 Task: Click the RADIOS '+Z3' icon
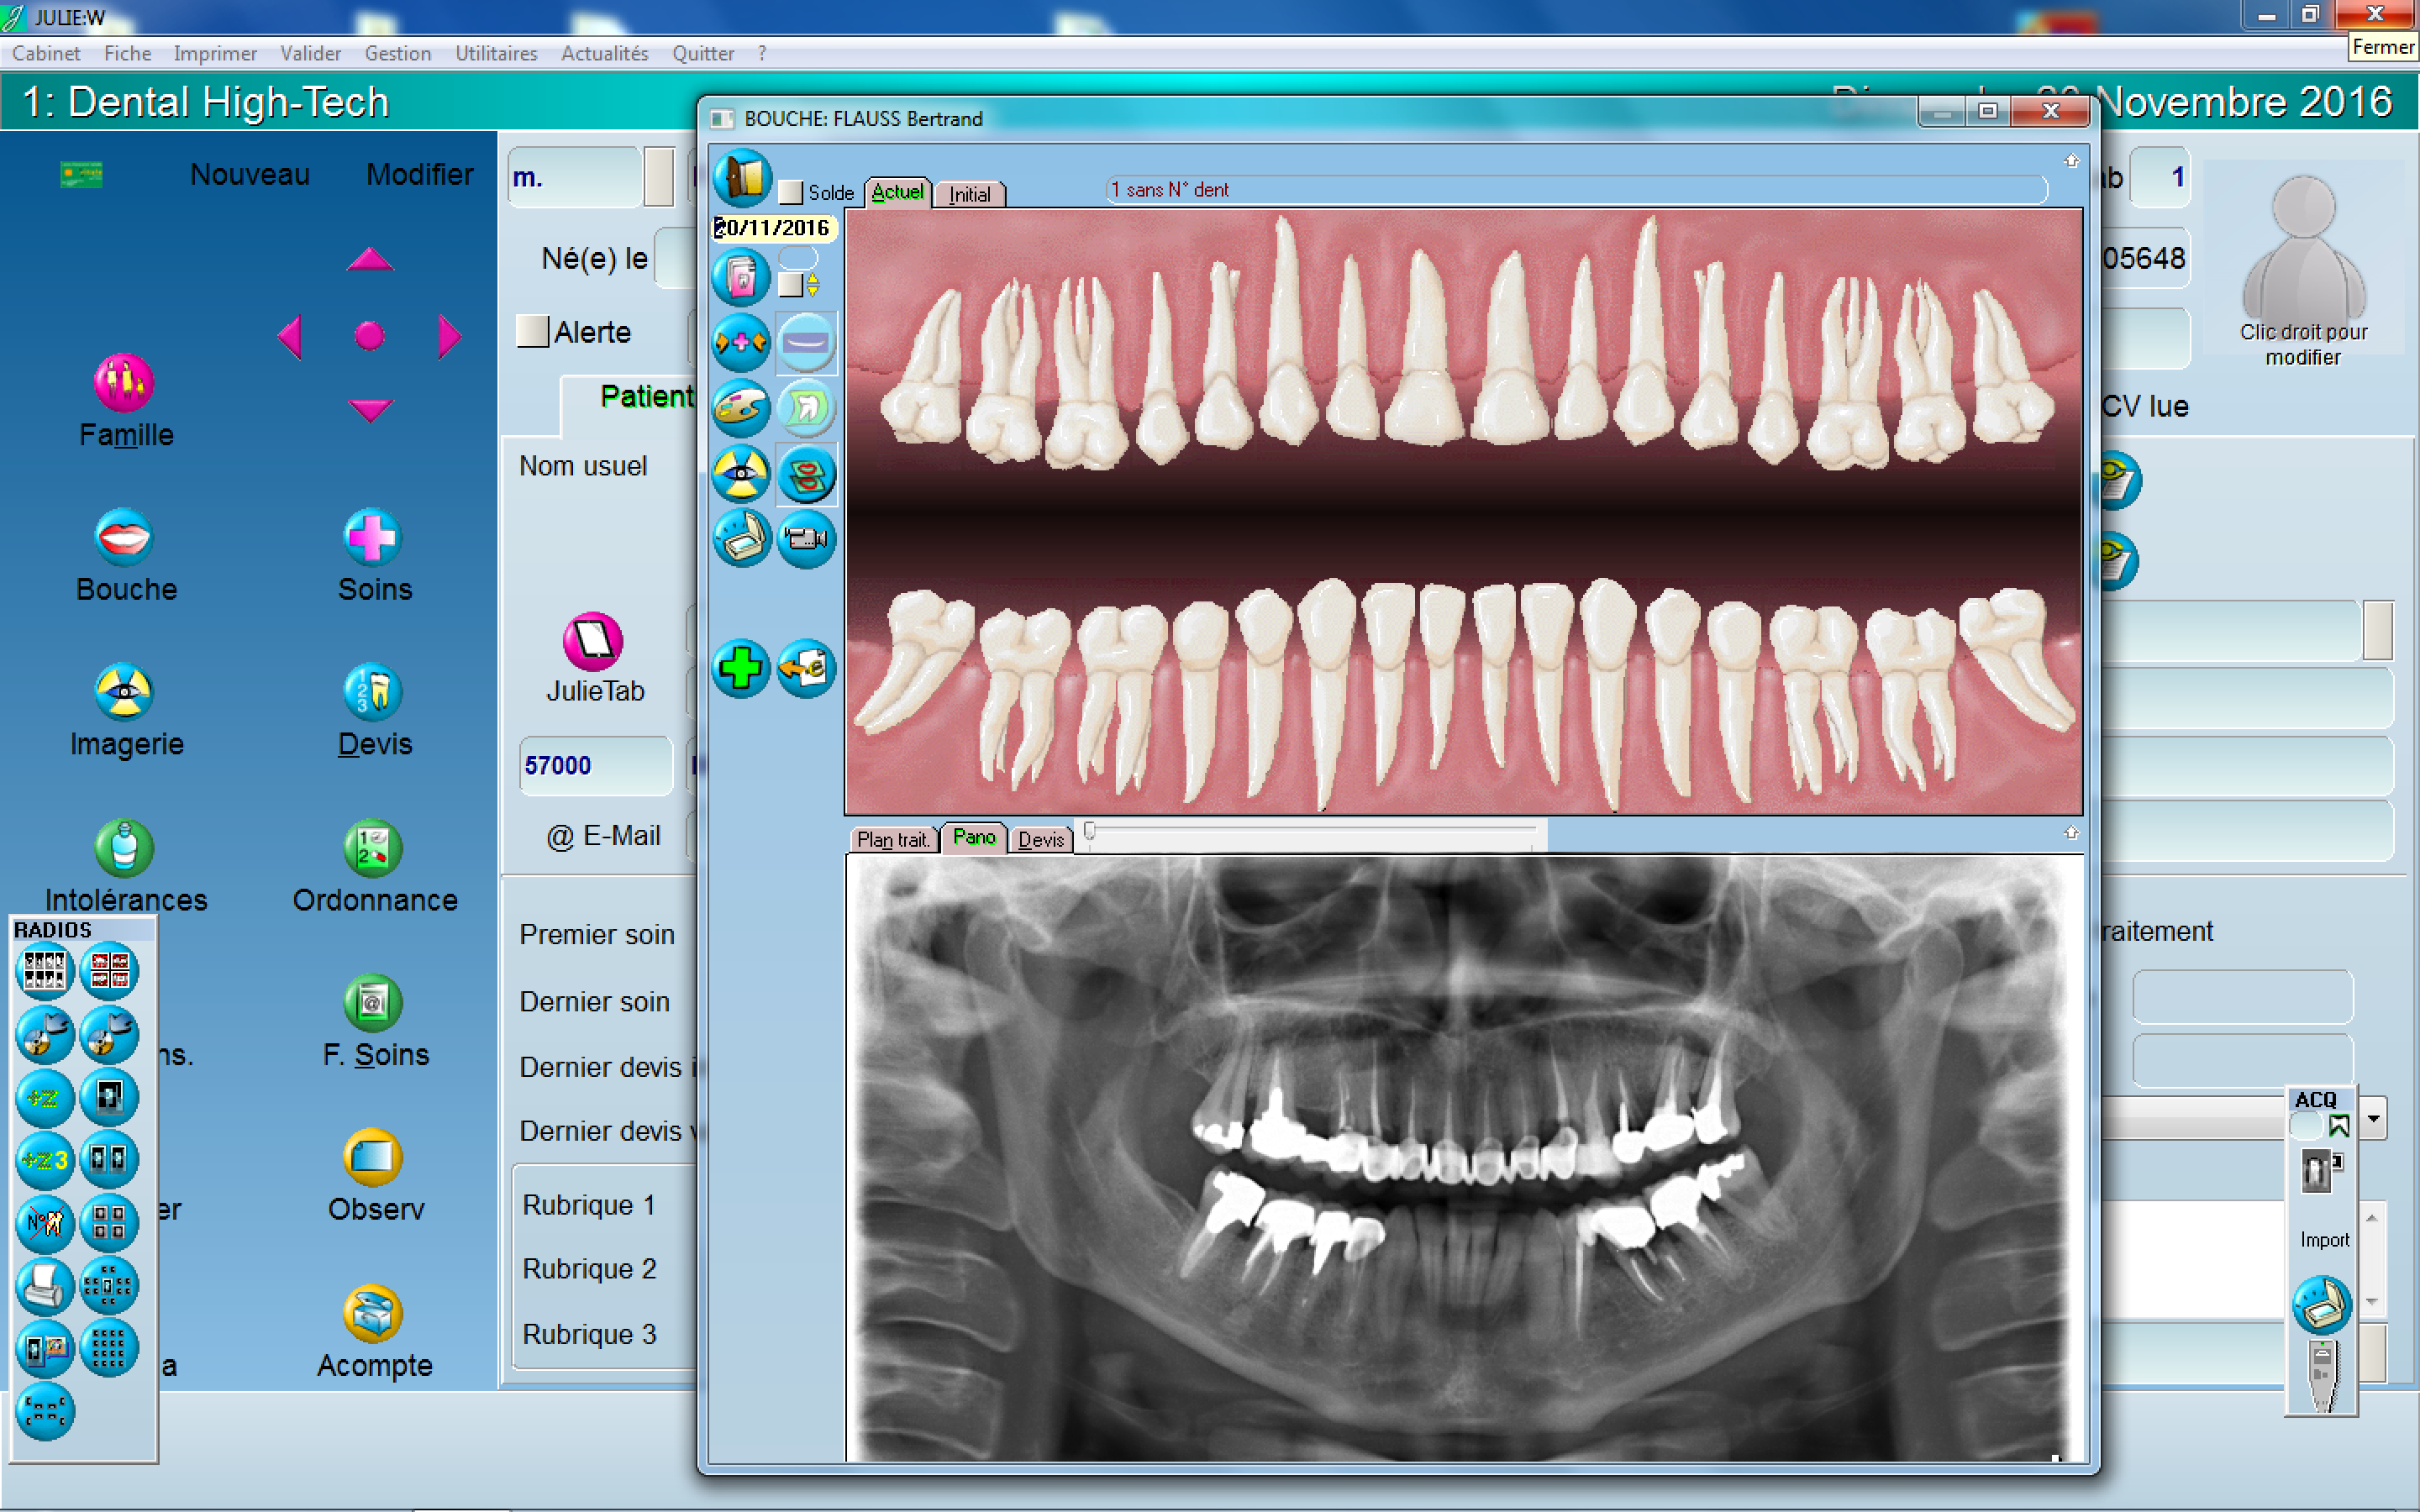tap(44, 1160)
